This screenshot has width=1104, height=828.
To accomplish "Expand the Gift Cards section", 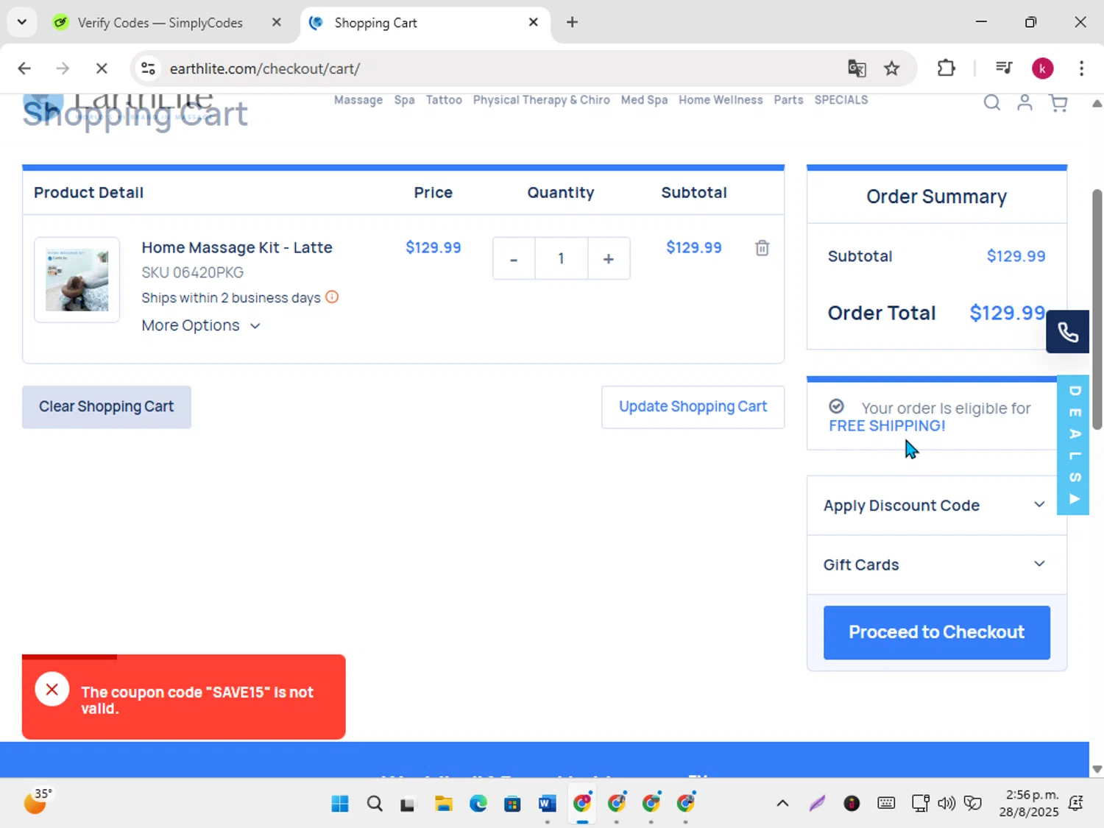I will click(x=936, y=565).
